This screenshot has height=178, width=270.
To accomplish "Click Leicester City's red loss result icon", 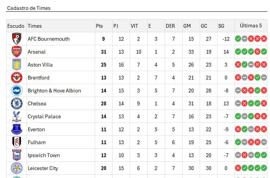I will click(x=238, y=168).
